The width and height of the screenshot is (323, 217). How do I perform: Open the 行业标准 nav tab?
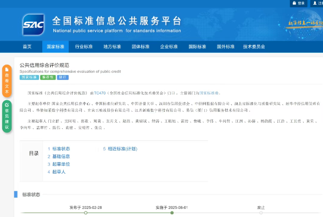tap(83, 47)
